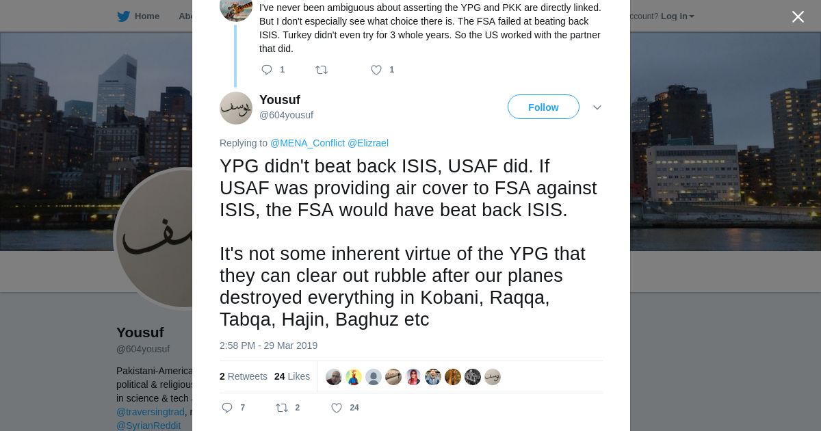Expand tweet options chevron beside Follow
Viewport: 821px width, 431px height.
click(597, 107)
